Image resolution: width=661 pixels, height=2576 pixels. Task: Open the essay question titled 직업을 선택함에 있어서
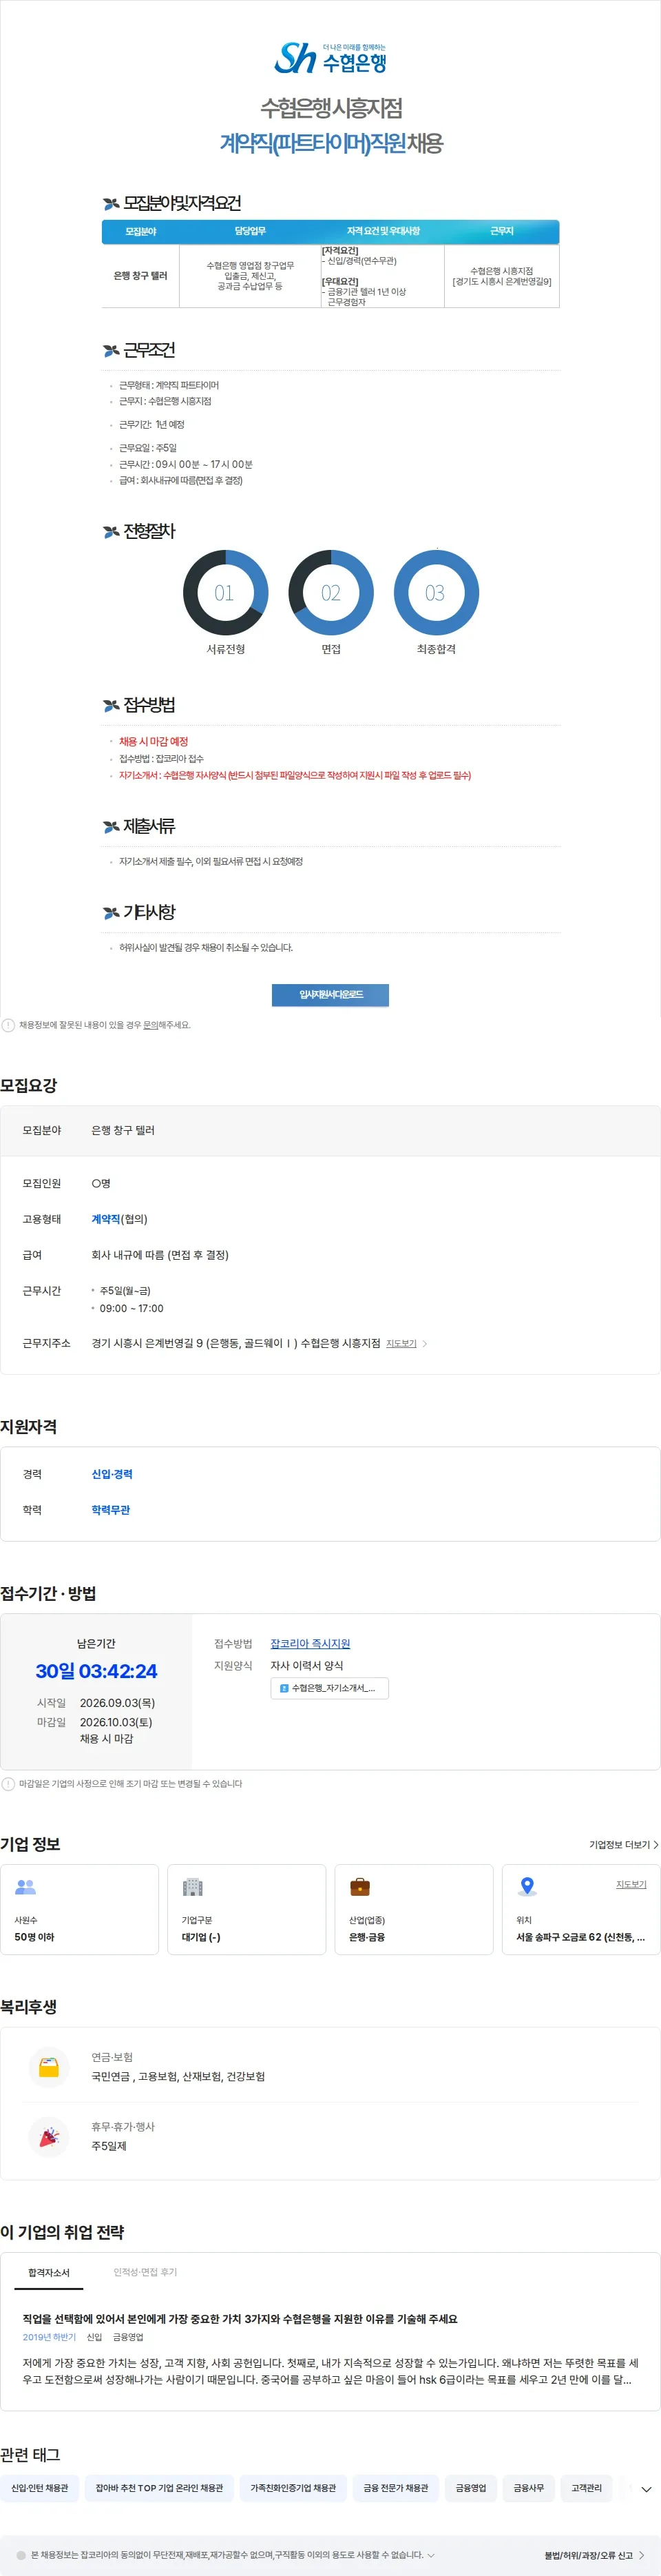tap(240, 2318)
